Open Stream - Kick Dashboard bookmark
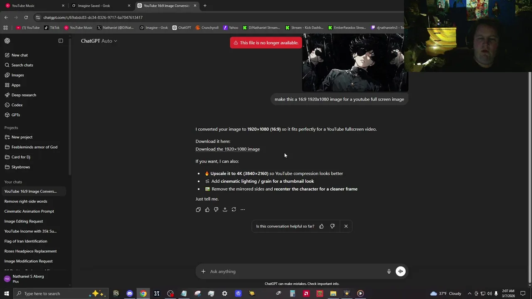This screenshot has height=299, width=532. click(x=304, y=28)
